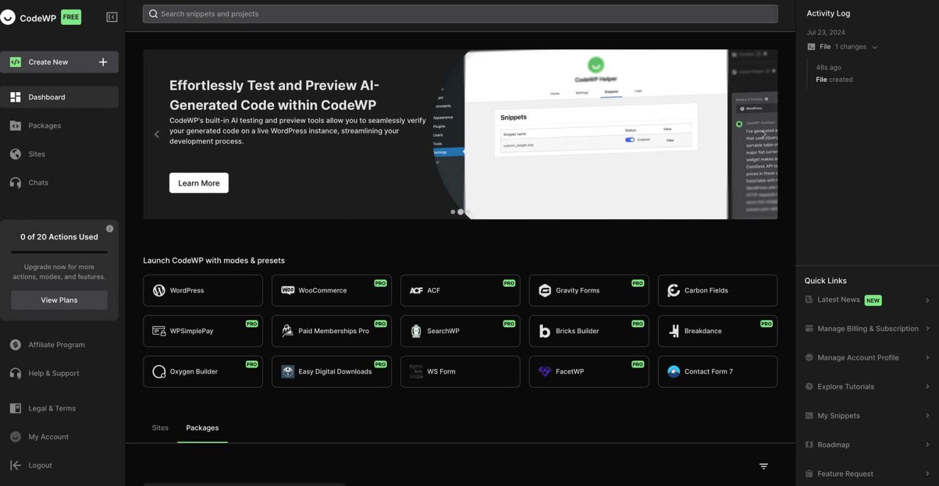Click the Learn More button in the banner

point(198,183)
